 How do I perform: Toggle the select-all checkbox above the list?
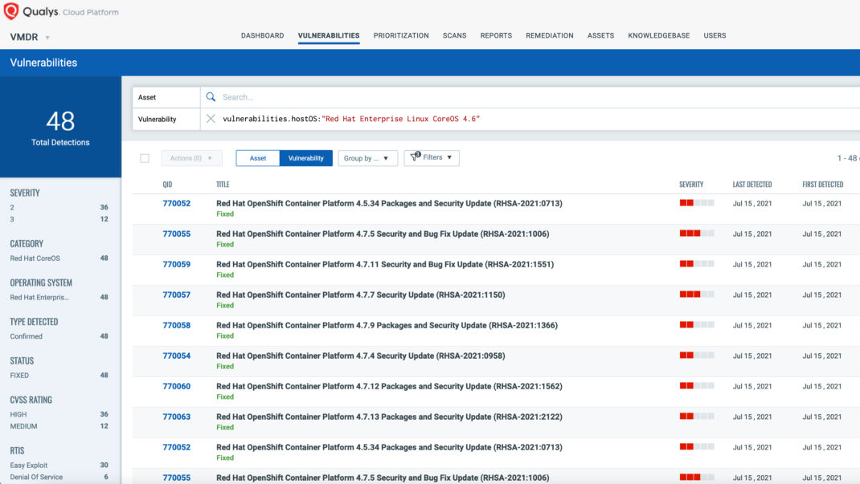click(145, 157)
